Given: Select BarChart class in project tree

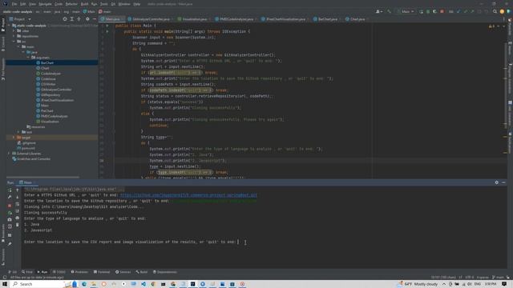Looking at the screenshot, I should click(47, 62).
